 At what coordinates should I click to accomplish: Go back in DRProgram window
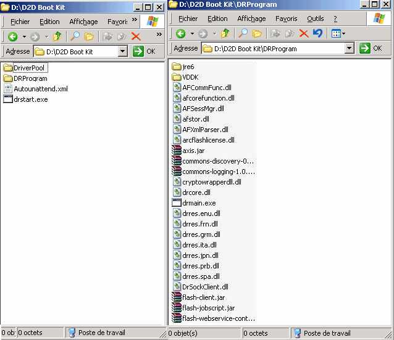[x=180, y=34]
